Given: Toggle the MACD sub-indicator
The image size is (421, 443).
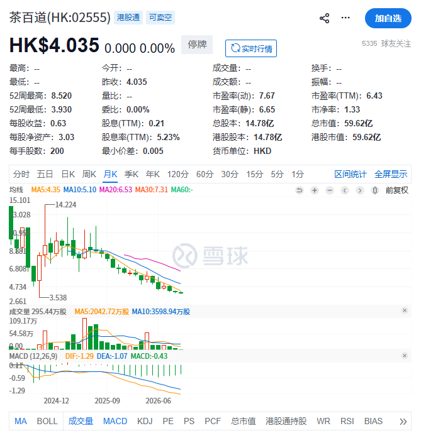Looking at the screenshot, I should [115, 421].
